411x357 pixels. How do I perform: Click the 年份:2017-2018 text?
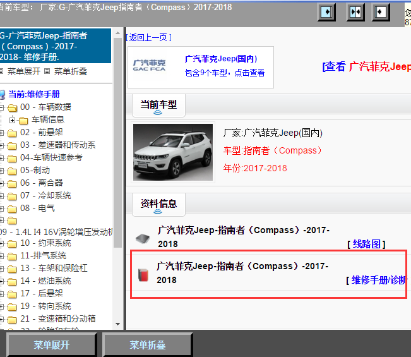255,168
